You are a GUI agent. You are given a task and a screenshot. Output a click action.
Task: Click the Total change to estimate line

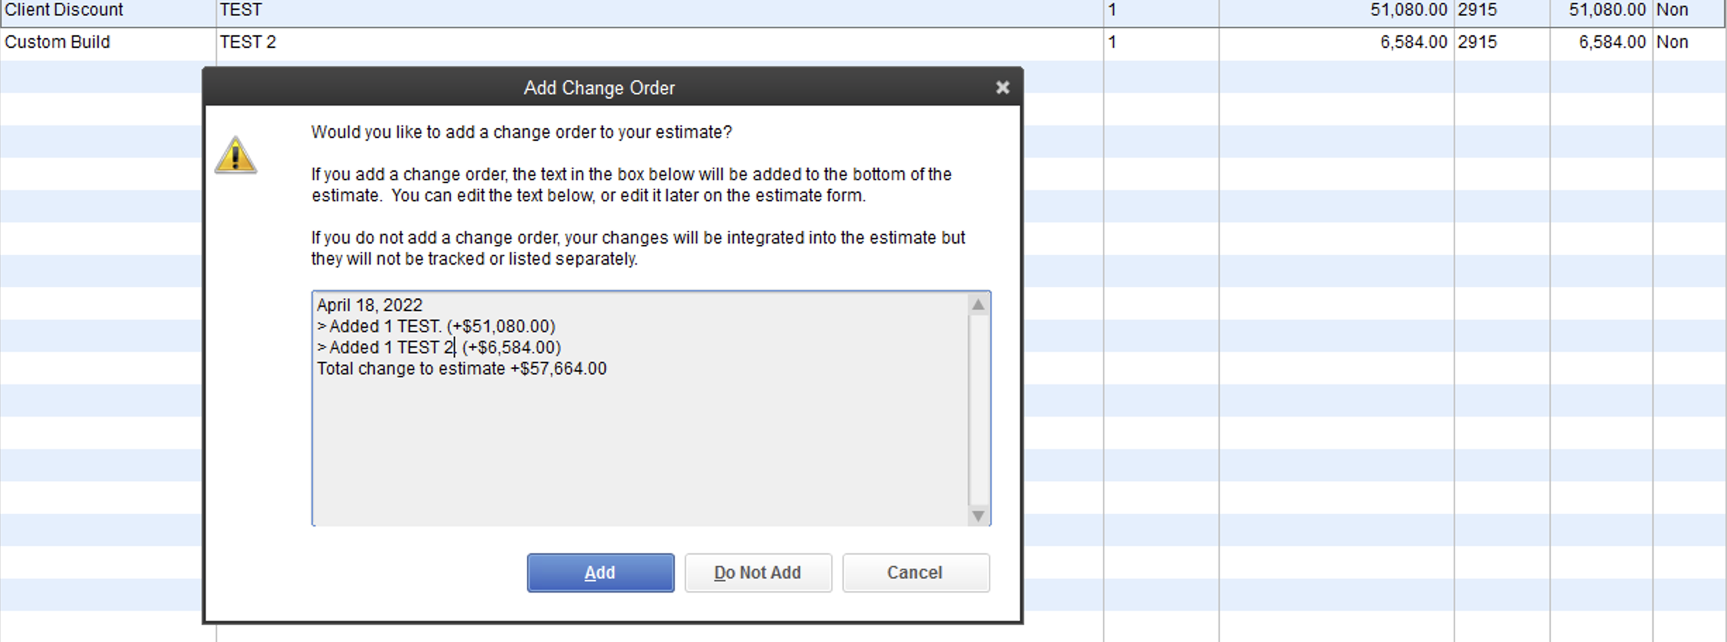(462, 368)
